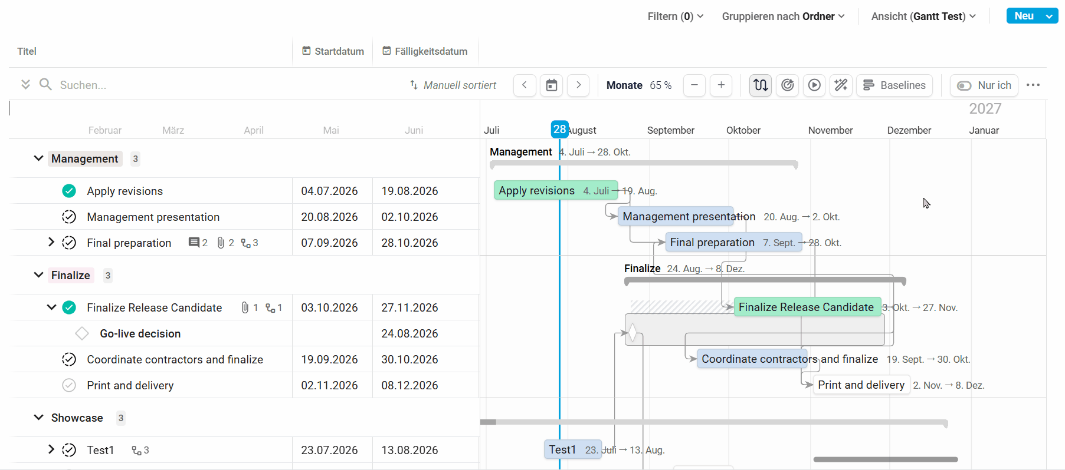Screen dimensions: 1065x470
Task: Open the Gruppieren nach Ordner dropdown
Action: (784, 16)
